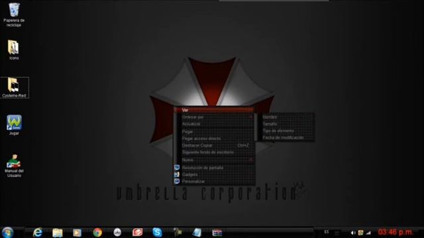Open the Windows Start orb
Screen dimensions: 424x238
tap(7, 232)
